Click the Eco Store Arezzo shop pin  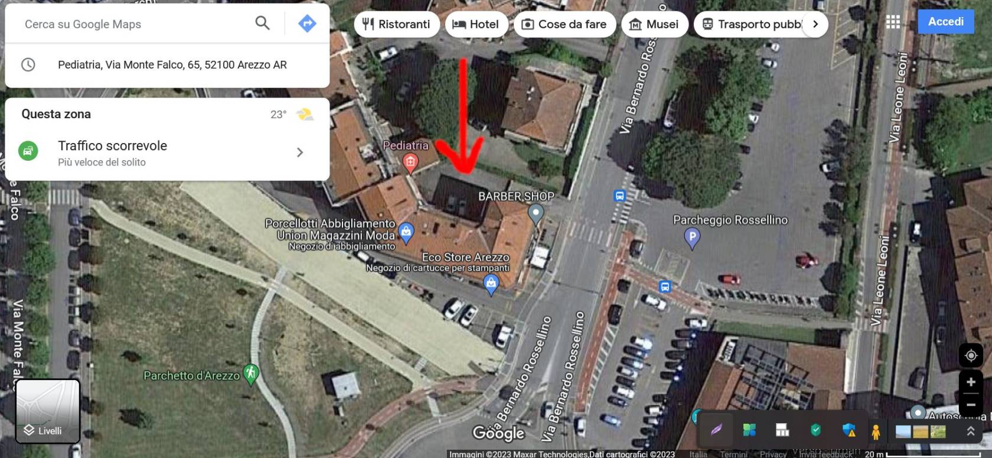(491, 285)
